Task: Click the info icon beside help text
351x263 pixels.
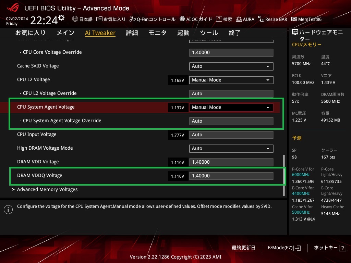Action: tap(8, 210)
